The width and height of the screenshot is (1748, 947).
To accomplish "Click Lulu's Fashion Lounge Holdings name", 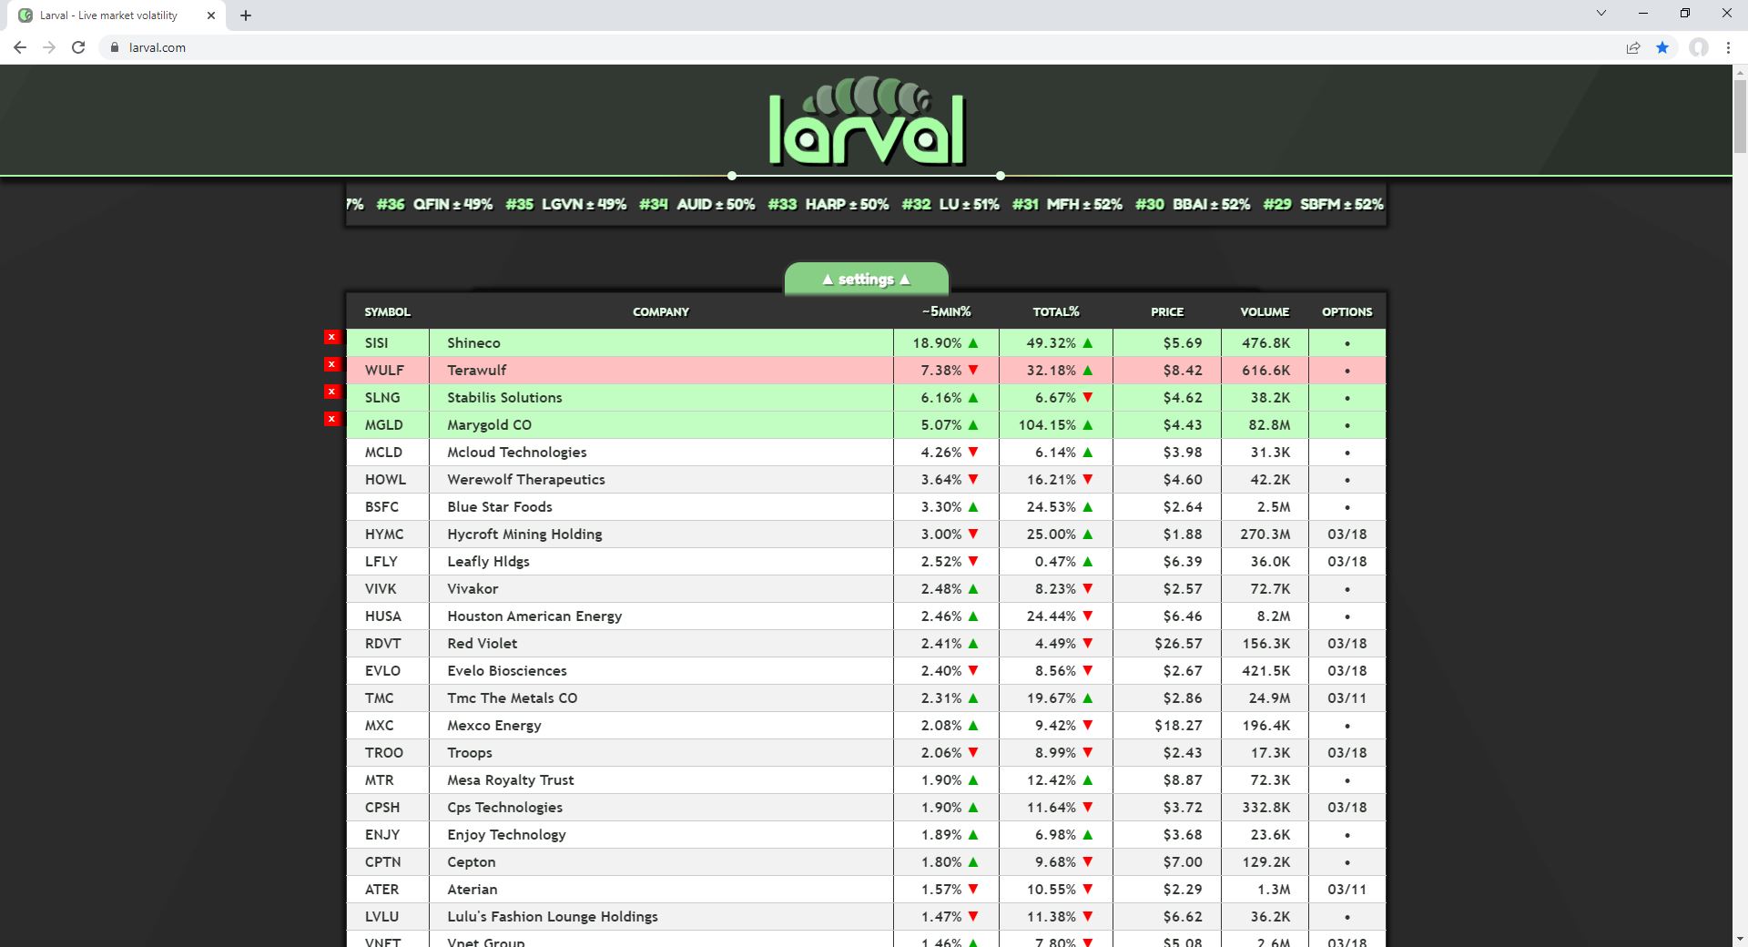I will click(x=553, y=917).
